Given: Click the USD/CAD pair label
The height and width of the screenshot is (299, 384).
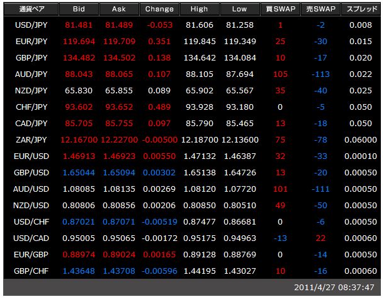Looking at the screenshot, I should tap(31, 238).
